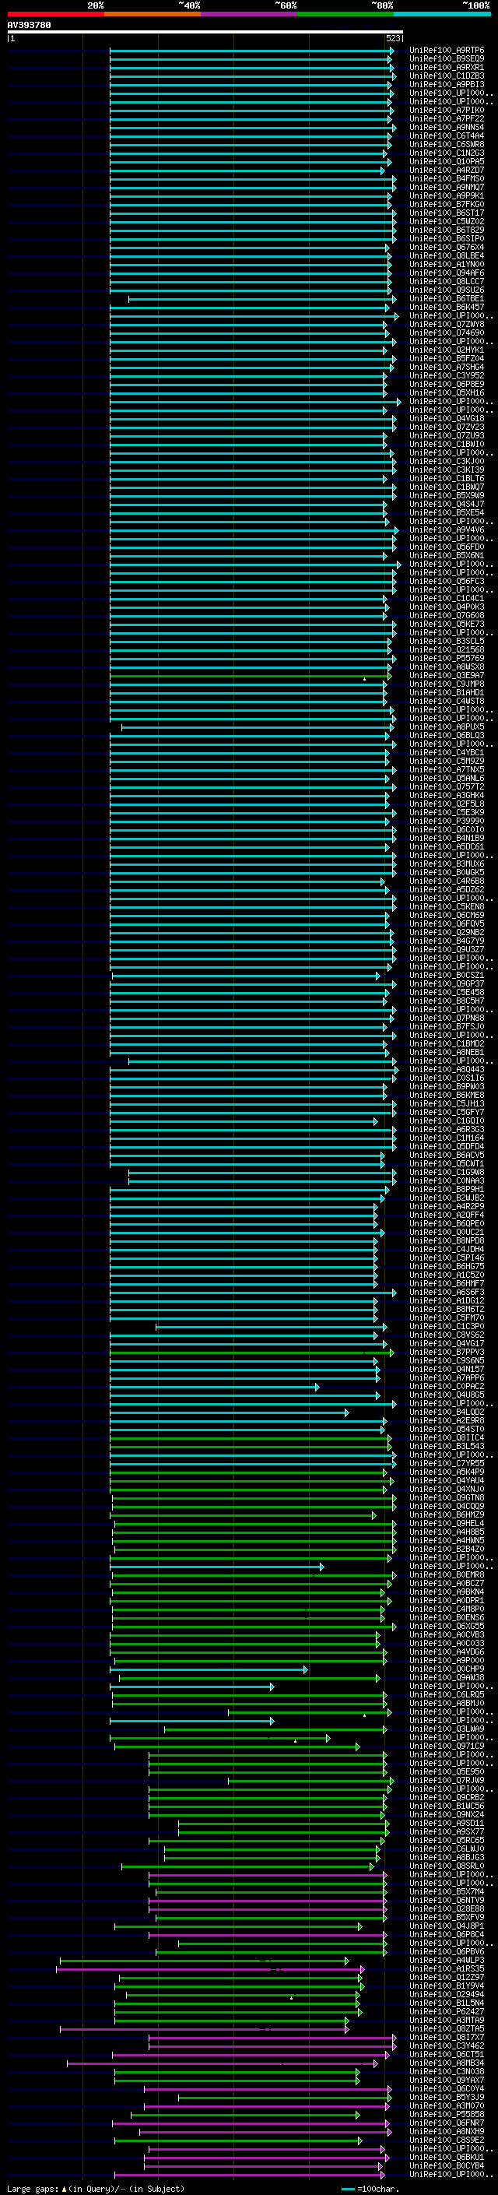Select UniRef100_Q7PN88 label
Screen dimensions: 498x2195
tap(447, 1018)
